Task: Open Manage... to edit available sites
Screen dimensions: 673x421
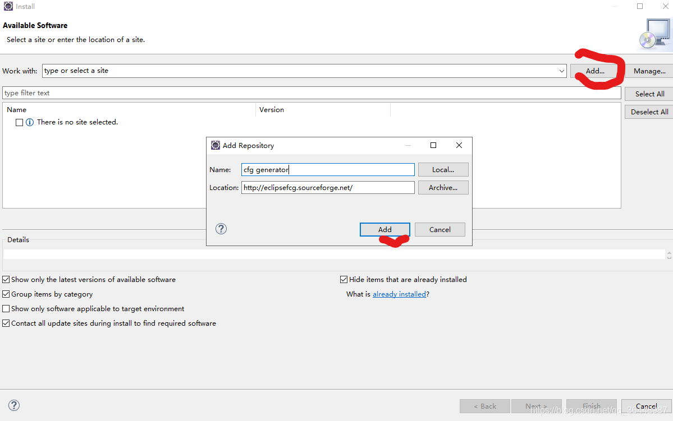Action: pos(649,71)
